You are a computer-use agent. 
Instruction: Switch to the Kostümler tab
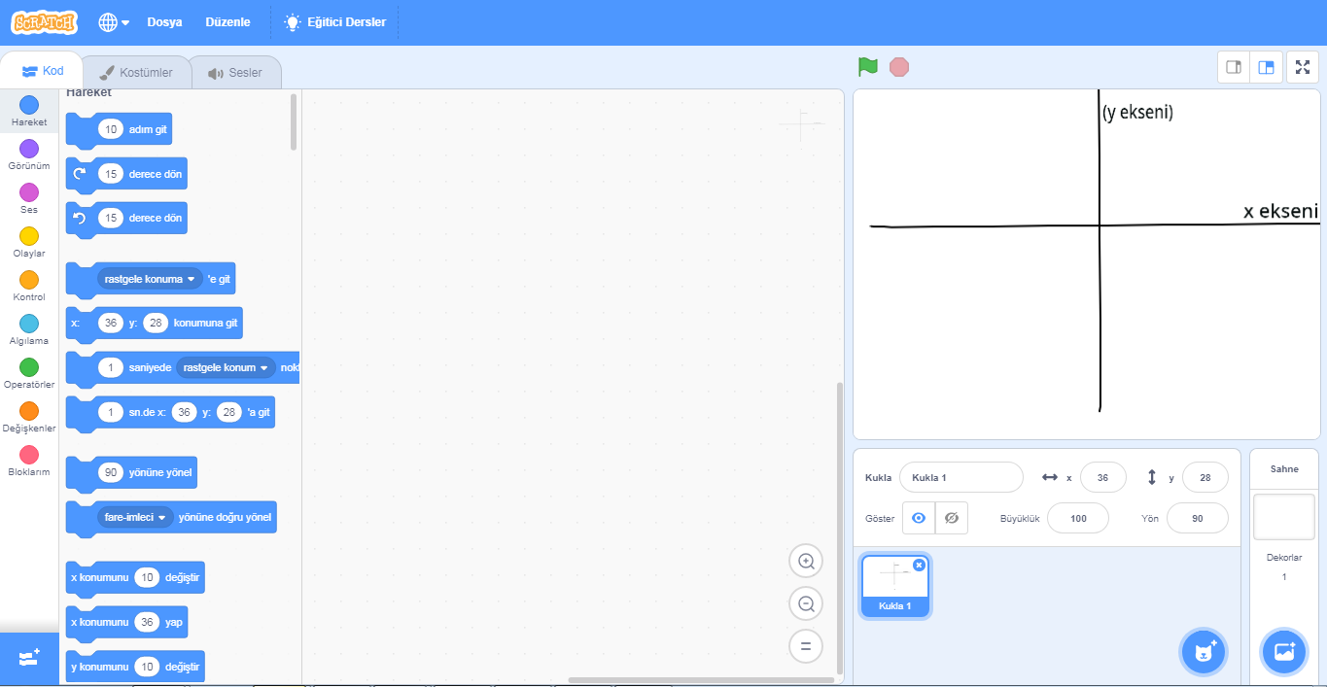point(136,73)
